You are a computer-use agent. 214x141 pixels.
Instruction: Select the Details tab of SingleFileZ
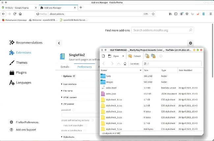point(65,67)
